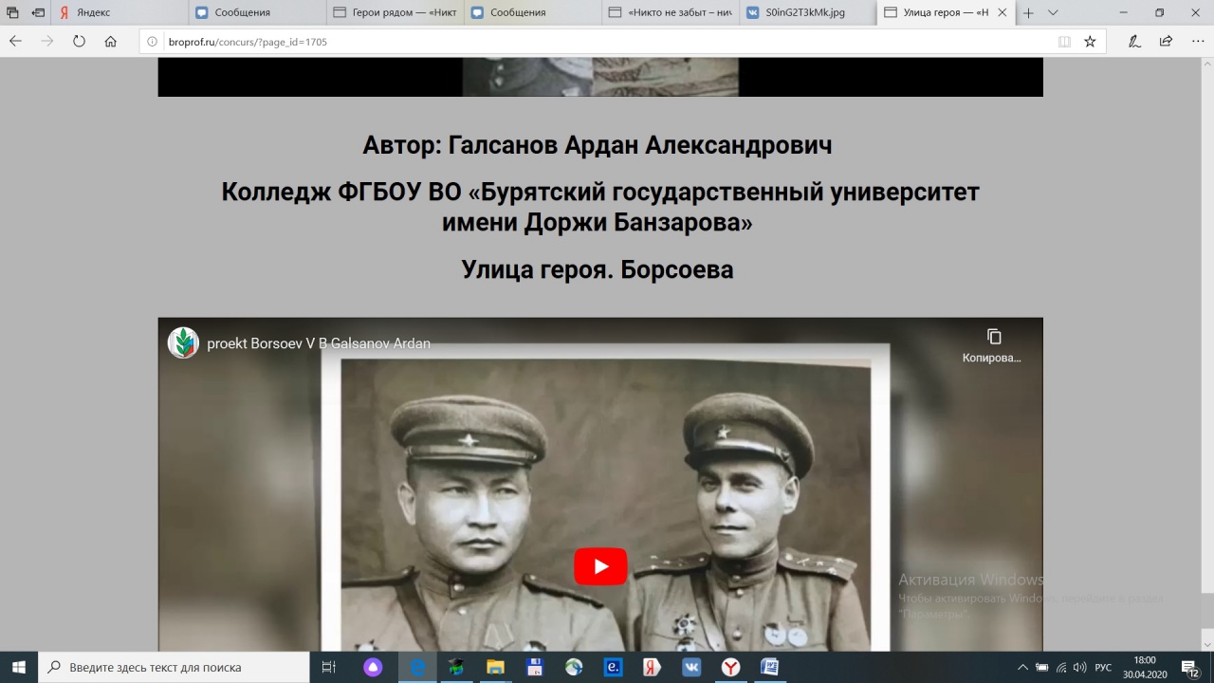Play the Borsoev YouTube video

click(600, 566)
